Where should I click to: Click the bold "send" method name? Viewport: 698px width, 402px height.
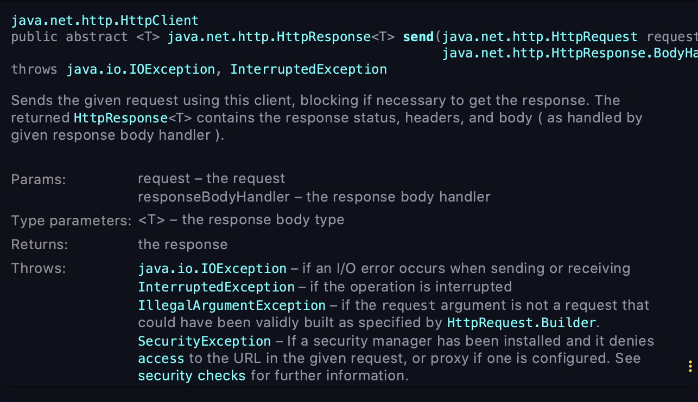coord(418,37)
